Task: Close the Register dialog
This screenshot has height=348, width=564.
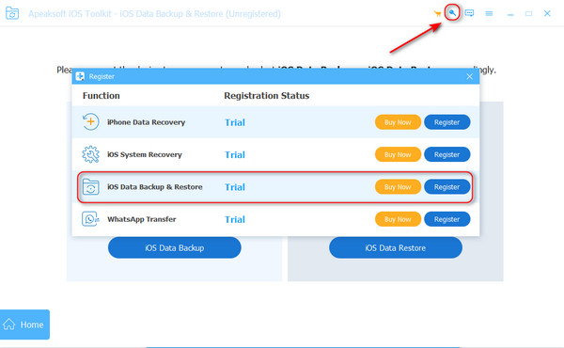Action: [x=469, y=76]
